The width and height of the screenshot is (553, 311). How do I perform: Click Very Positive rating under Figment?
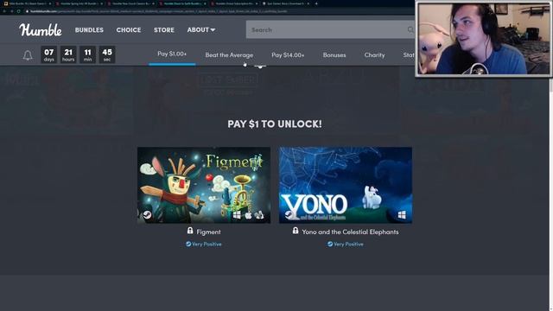click(x=204, y=244)
